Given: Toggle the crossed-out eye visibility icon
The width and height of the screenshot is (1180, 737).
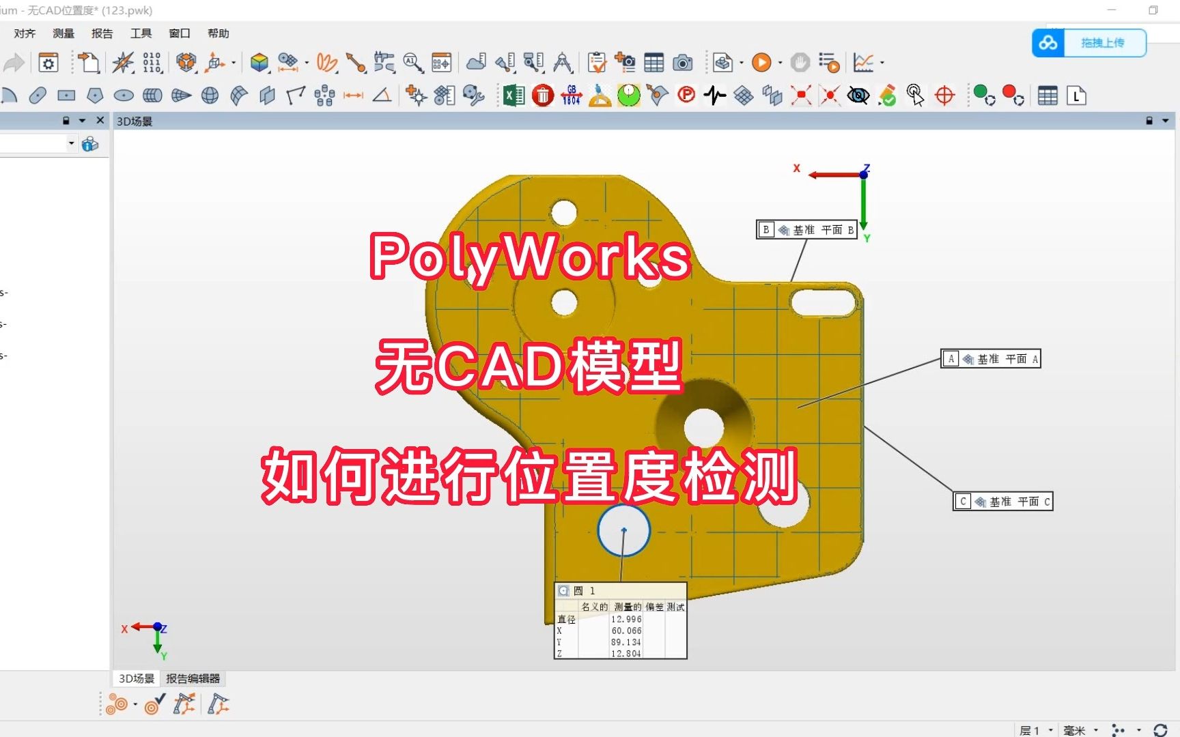Looking at the screenshot, I should pyautogui.click(x=858, y=96).
